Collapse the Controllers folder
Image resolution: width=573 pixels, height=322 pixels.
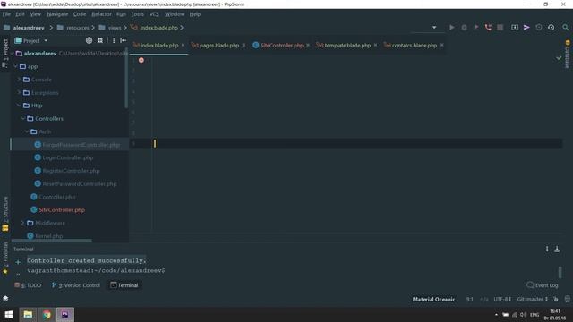point(23,118)
